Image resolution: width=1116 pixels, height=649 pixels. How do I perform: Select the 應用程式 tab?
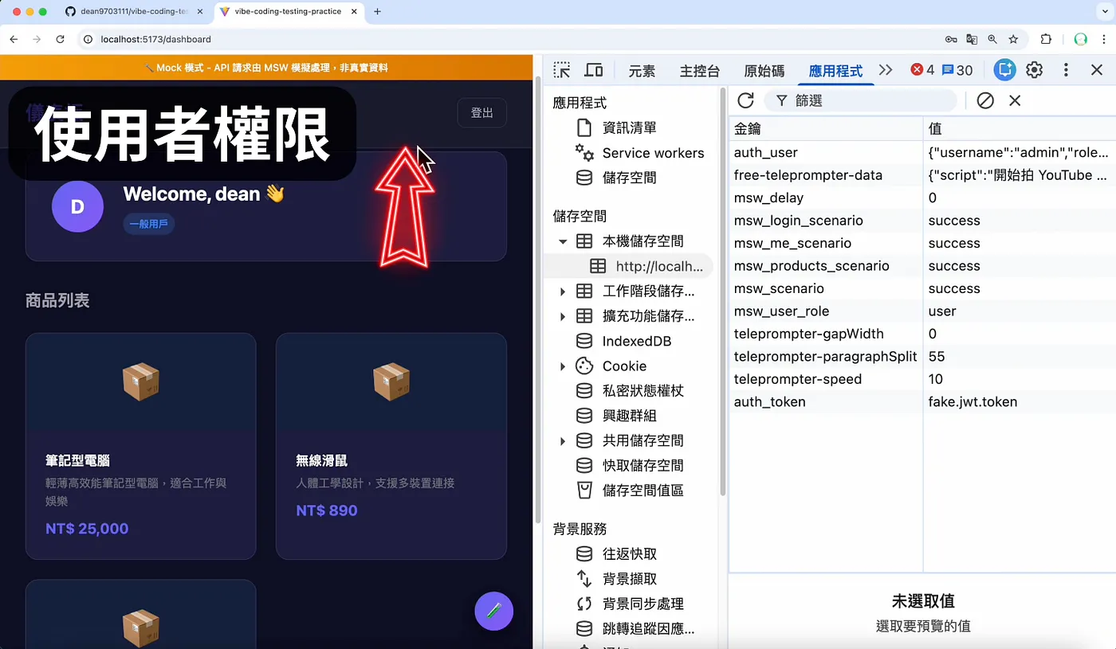[x=835, y=71]
